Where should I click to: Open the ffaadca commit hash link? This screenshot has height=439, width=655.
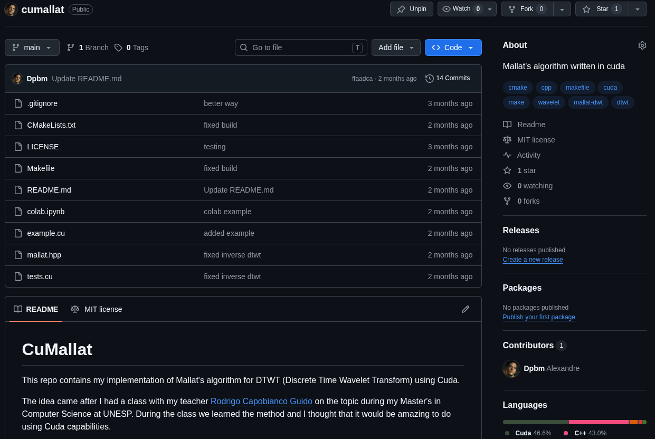click(363, 79)
